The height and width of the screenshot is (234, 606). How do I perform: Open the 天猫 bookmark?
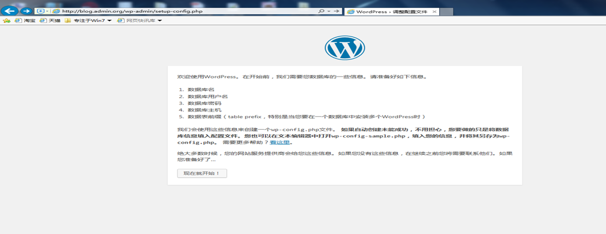coord(50,21)
